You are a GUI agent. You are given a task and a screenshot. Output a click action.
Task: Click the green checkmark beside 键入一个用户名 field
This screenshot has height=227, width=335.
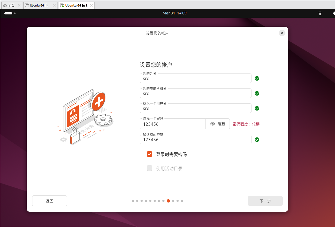tap(257, 108)
